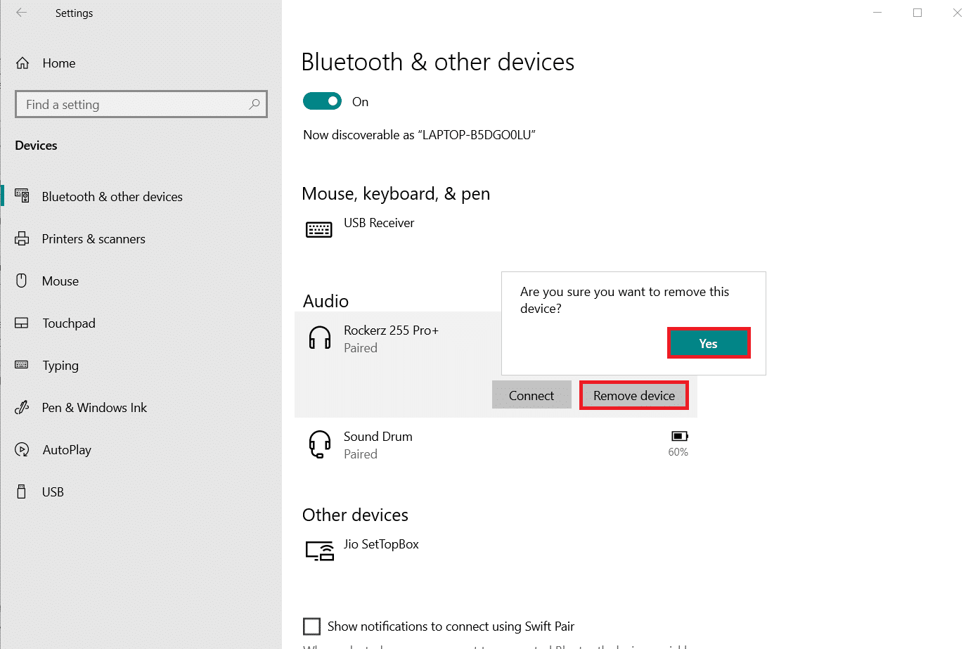This screenshot has width=973, height=649.
Task: Click the Rockerz 255 Pro+ headphones icon
Action: (x=320, y=338)
